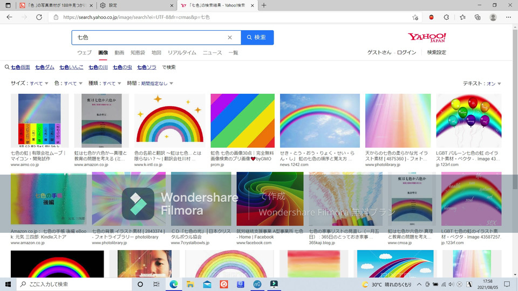Open the LGBT balloon rainbow thumbnail
The image size is (518, 291).
(x=469, y=120)
